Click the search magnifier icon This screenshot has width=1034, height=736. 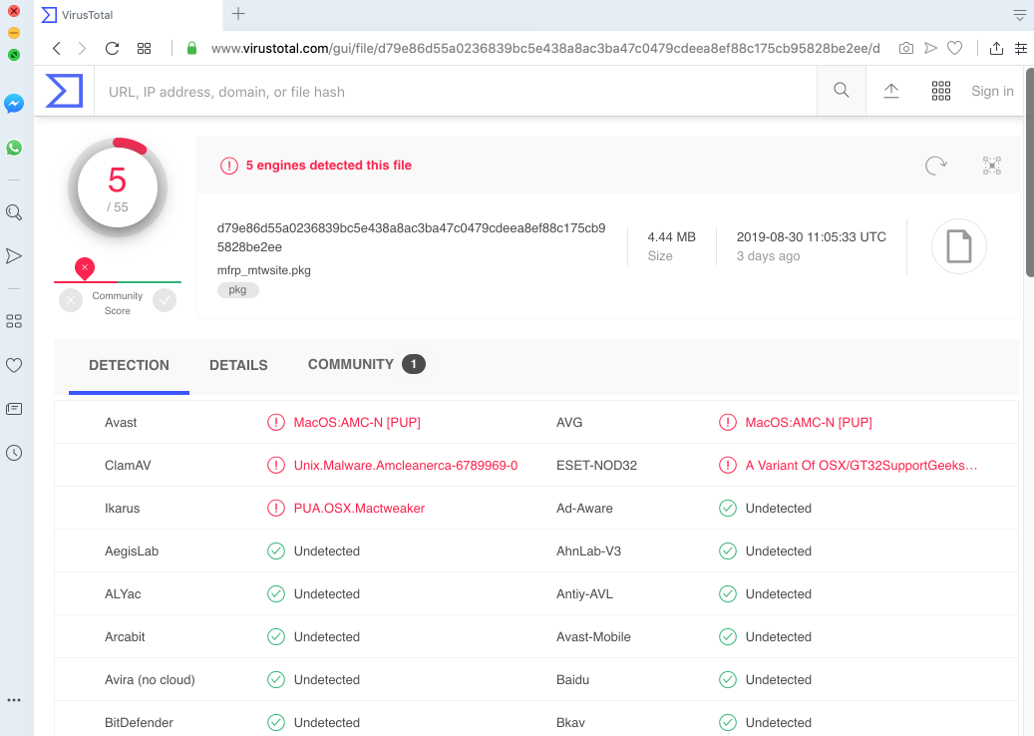[x=842, y=91]
